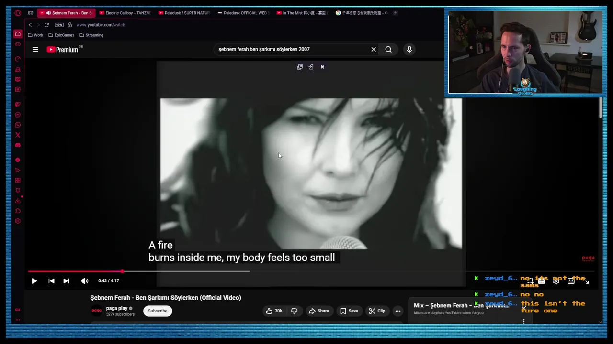
Task: Open the Twitch sidebar icon
Action: click(18, 105)
